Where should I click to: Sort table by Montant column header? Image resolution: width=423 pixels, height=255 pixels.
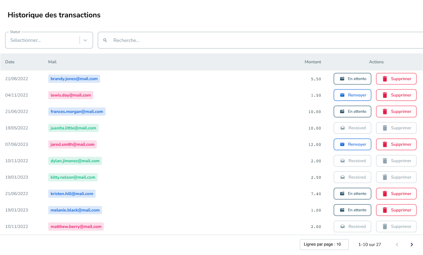[313, 62]
